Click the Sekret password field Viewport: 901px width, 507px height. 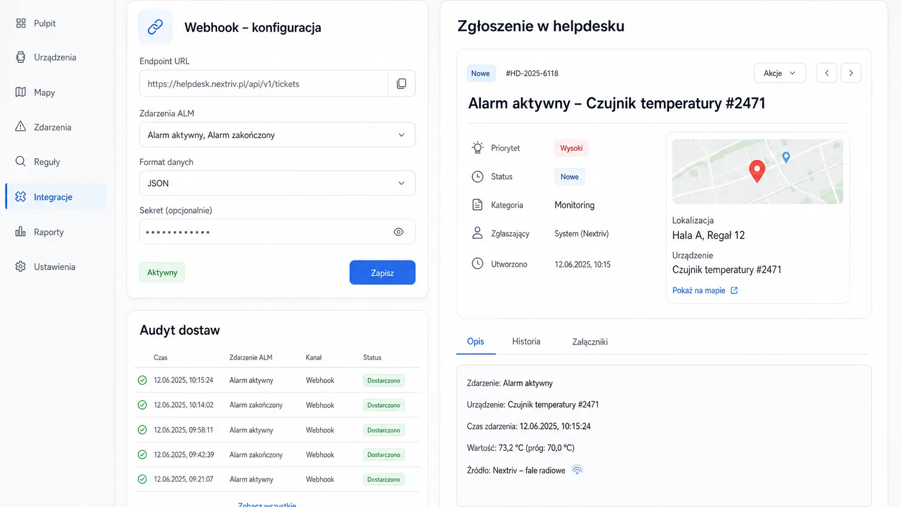point(277,232)
